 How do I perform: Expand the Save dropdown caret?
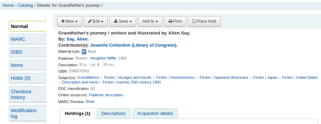point(131,21)
